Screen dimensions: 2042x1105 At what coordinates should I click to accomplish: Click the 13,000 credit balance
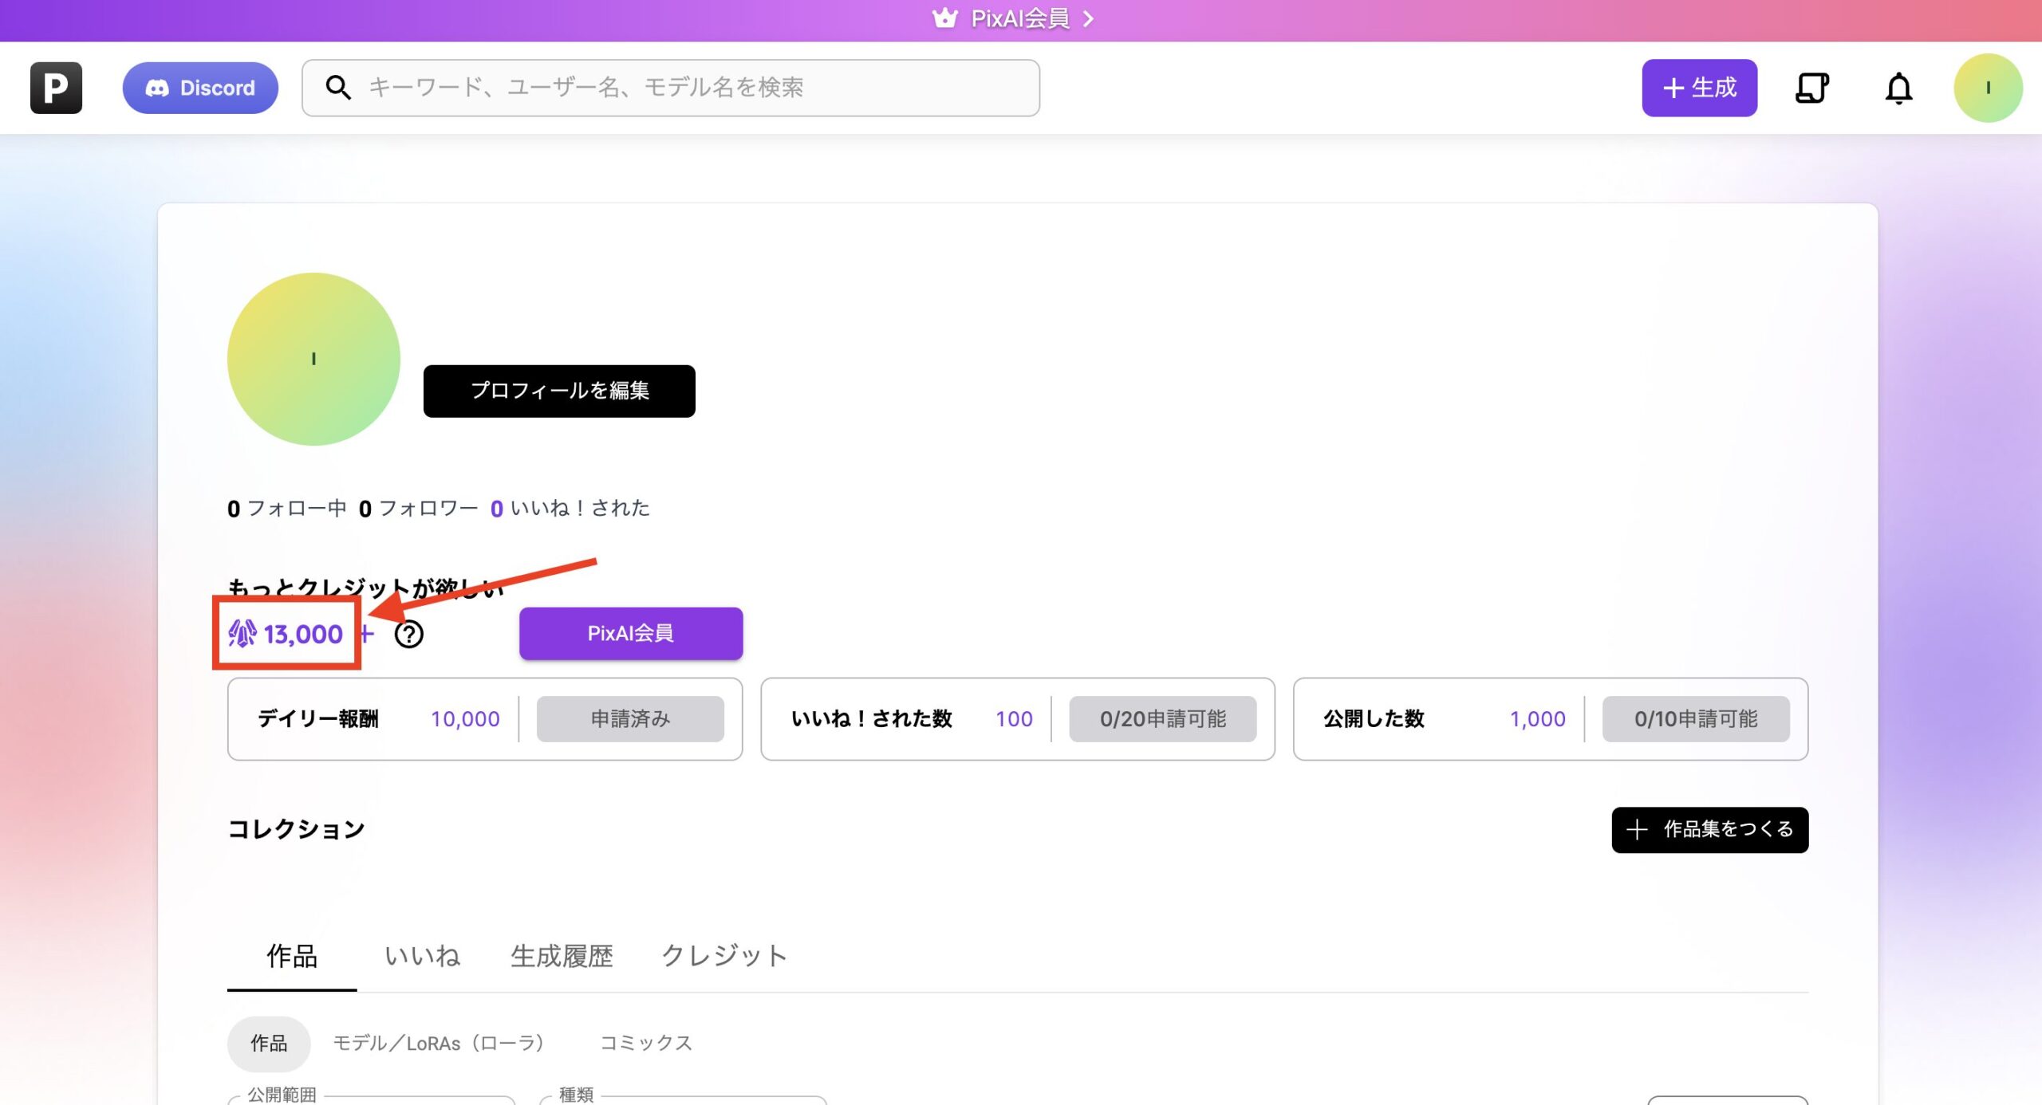pos(286,634)
